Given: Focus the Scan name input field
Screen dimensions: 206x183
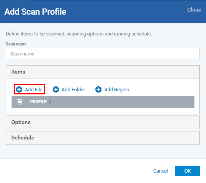Looking at the screenshot, I should pyautogui.click(x=103, y=54).
